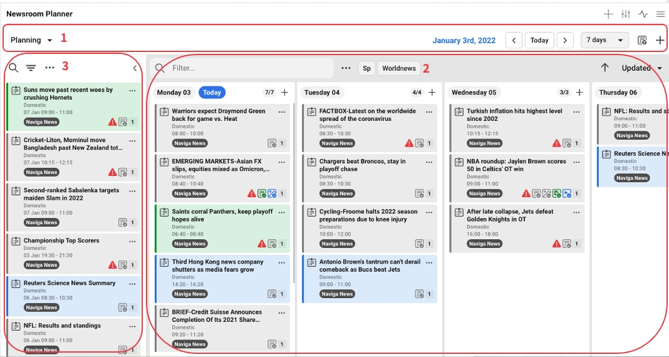The height and width of the screenshot is (357, 669).
Task: Toggle the Worldnews filter chip
Action: point(399,68)
